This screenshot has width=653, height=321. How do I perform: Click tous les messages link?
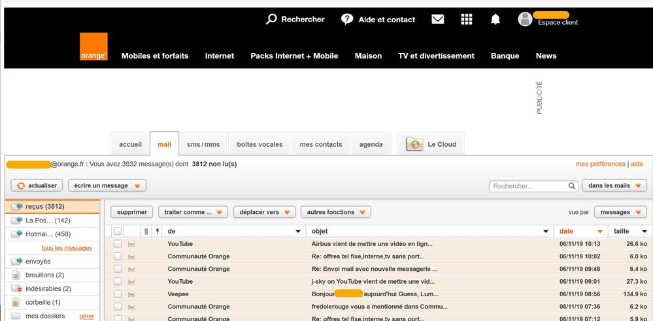pyautogui.click(x=67, y=248)
